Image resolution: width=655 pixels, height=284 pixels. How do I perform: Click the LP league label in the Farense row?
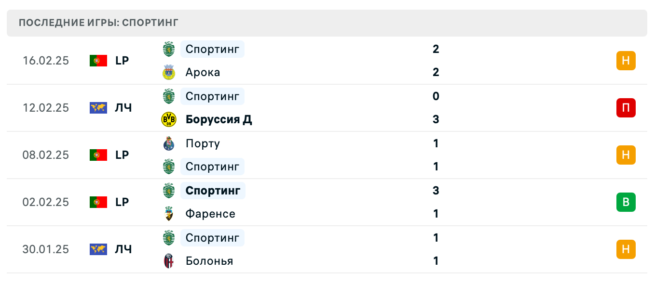click(x=123, y=202)
